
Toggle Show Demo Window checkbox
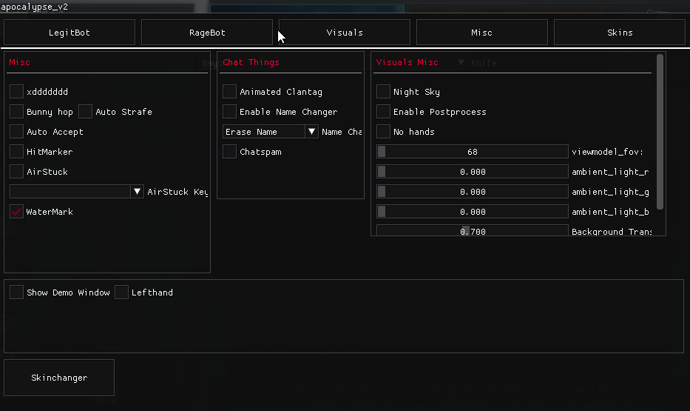click(x=17, y=292)
